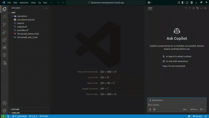The width and height of the screenshot is (209, 118).
Task: Expand the .terraform folder
Action: (x=12, y=16)
